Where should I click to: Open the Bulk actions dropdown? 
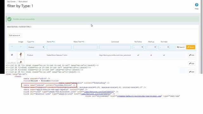[15, 35]
